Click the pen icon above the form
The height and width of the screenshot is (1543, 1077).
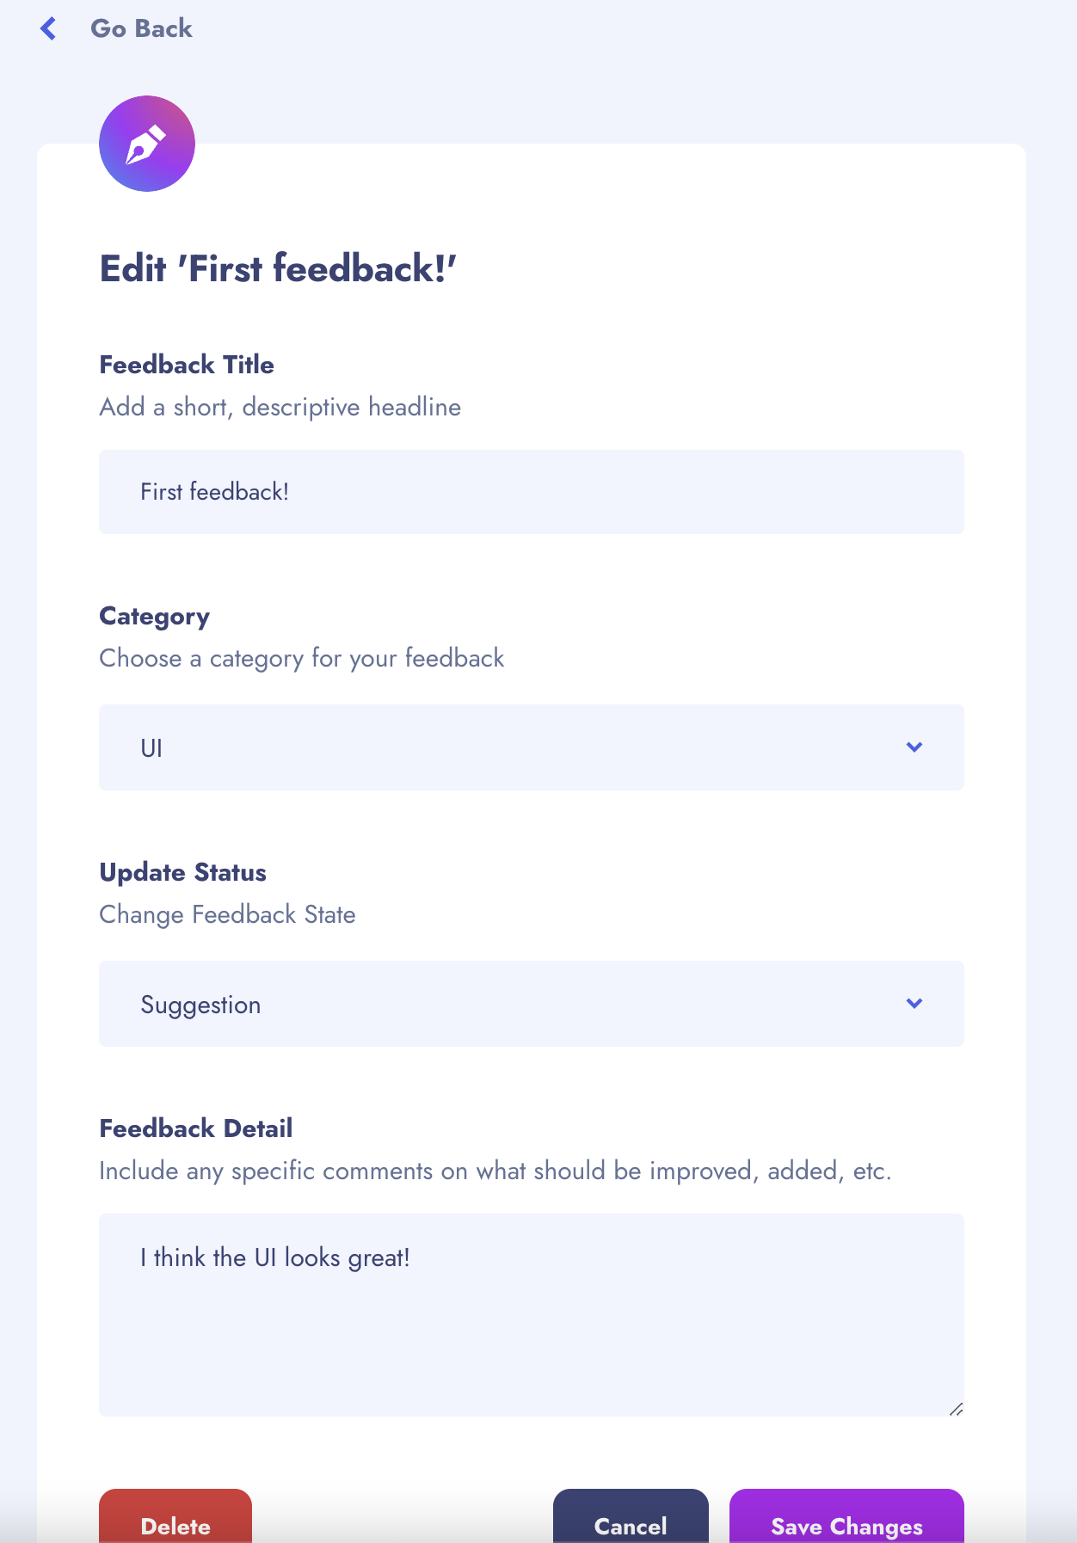point(146,144)
